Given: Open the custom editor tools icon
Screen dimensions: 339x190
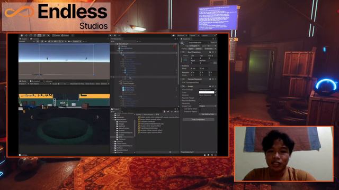Looking at the screenshot, I should [x=48, y=35].
